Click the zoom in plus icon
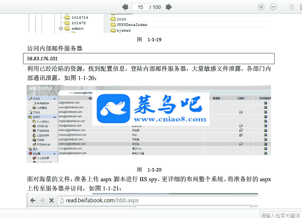 [x=261, y=7]
